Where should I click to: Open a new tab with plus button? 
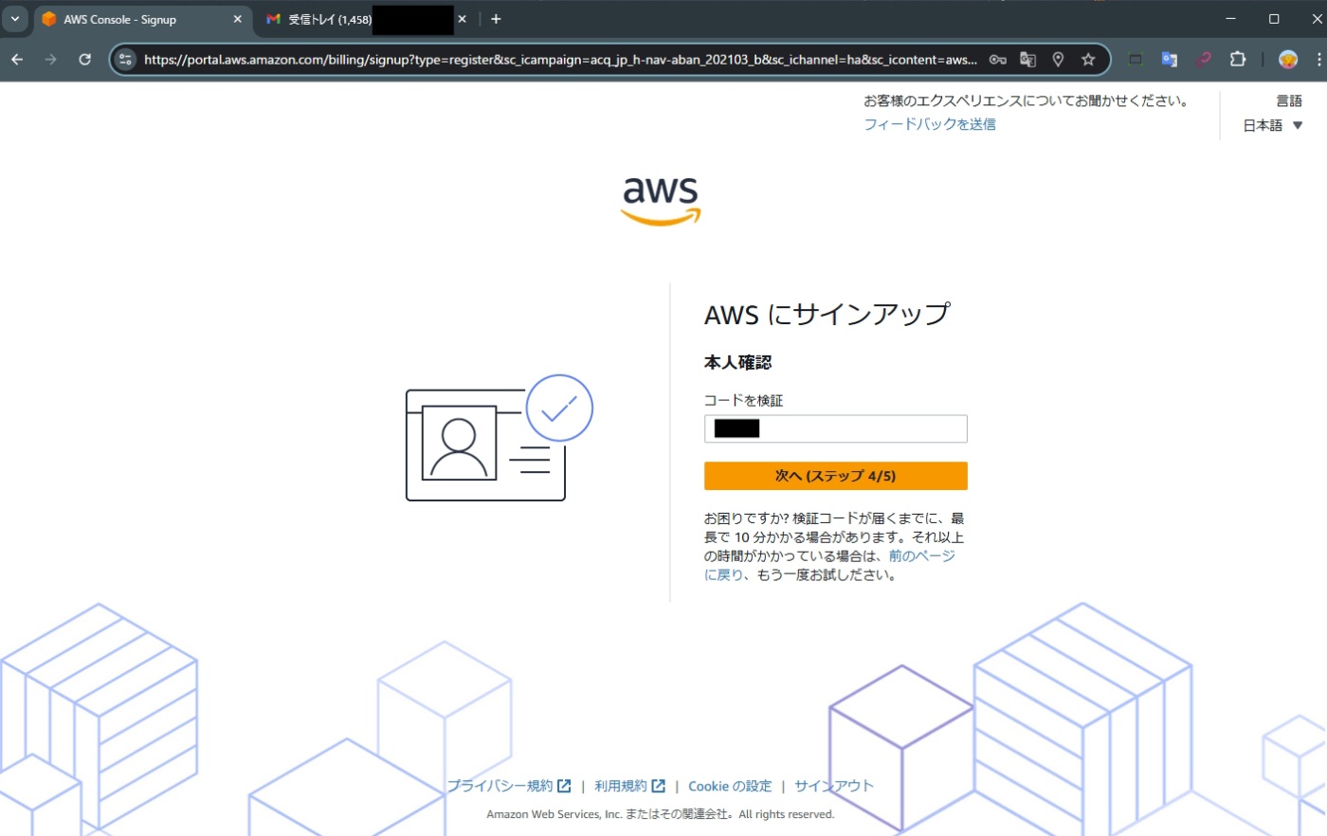[x=496, y=19]
